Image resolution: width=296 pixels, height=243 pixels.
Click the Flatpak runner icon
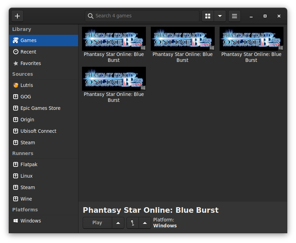pyautogui.click(x=16, y=164)
